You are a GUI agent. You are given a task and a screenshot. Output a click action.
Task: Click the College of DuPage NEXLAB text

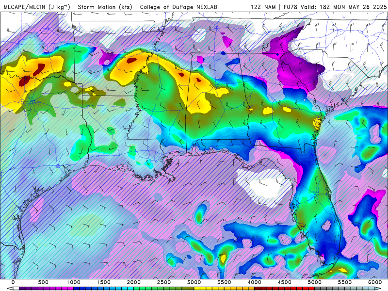(178, 7)
